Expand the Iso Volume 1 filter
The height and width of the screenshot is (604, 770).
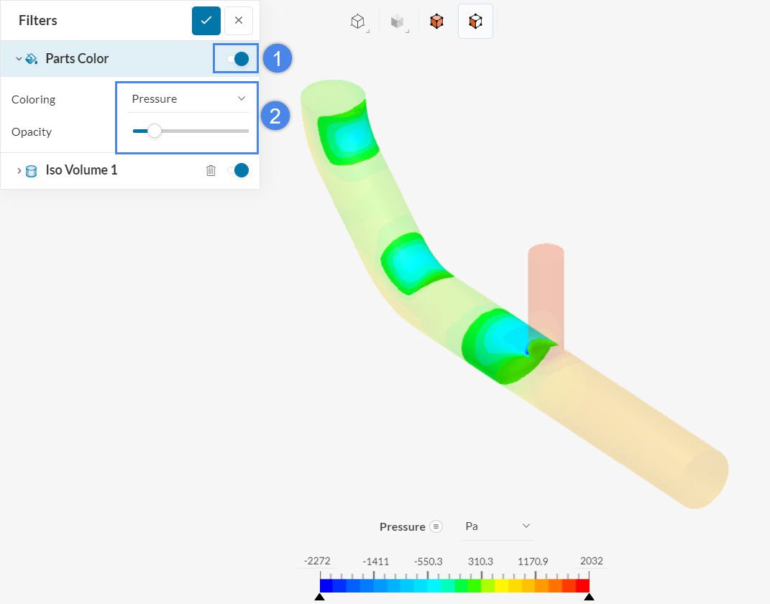pos(19,171)
